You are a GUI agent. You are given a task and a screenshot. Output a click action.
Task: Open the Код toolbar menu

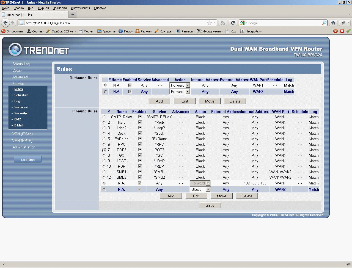232,31
